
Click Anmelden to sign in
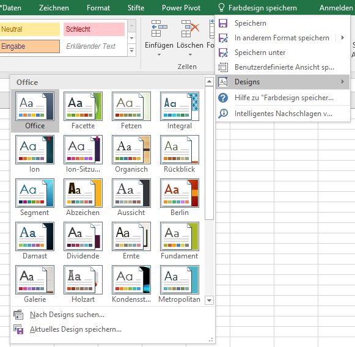tap(336, 8)
